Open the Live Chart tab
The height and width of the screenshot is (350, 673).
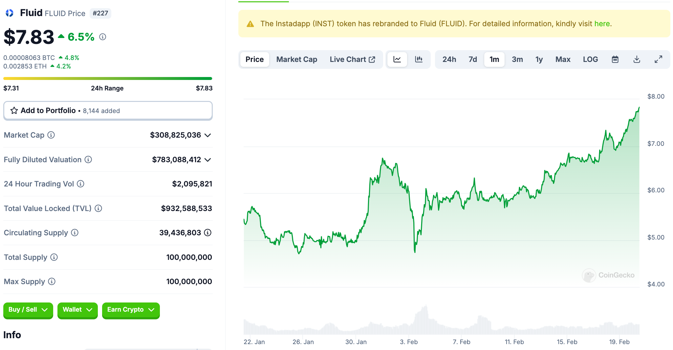[x=352, y=59]
